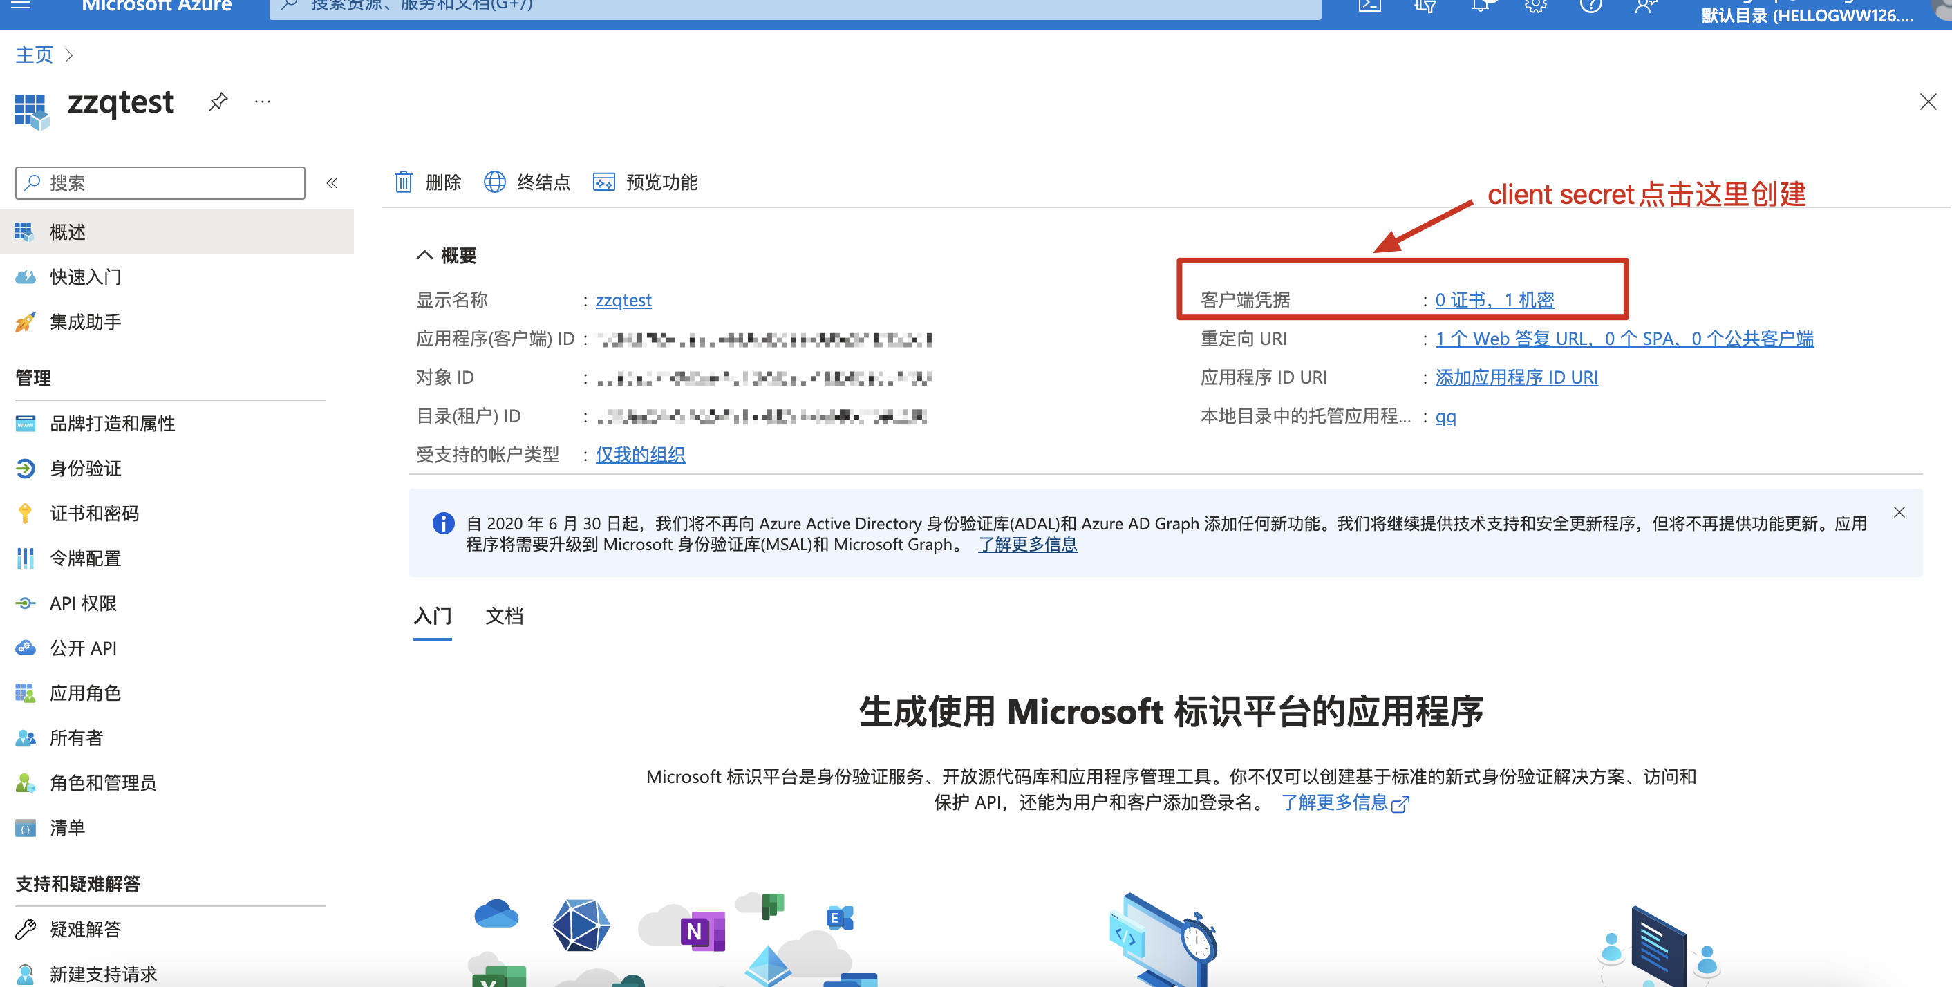This screenshot has width=1952, height=987.
Task: Select 概述 in the sidebar
Action: (178, 232)
